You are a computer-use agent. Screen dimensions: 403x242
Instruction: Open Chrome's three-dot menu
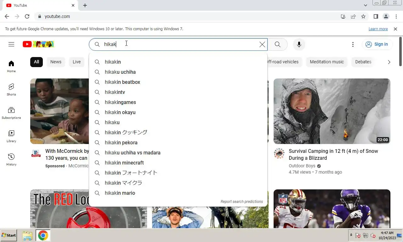pos(396,16)
